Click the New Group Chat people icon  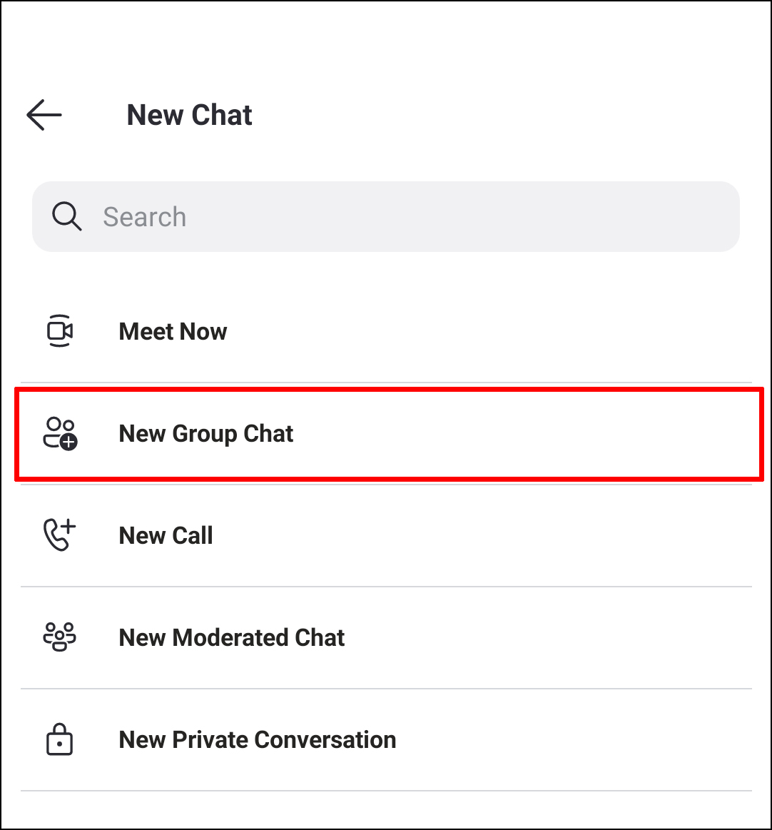coord(60,433)
